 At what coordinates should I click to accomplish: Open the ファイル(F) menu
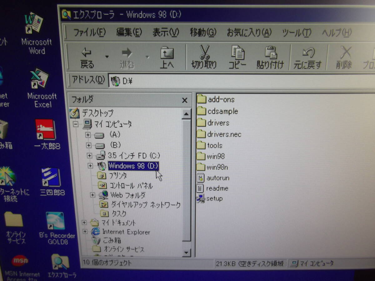click(89, 32)
